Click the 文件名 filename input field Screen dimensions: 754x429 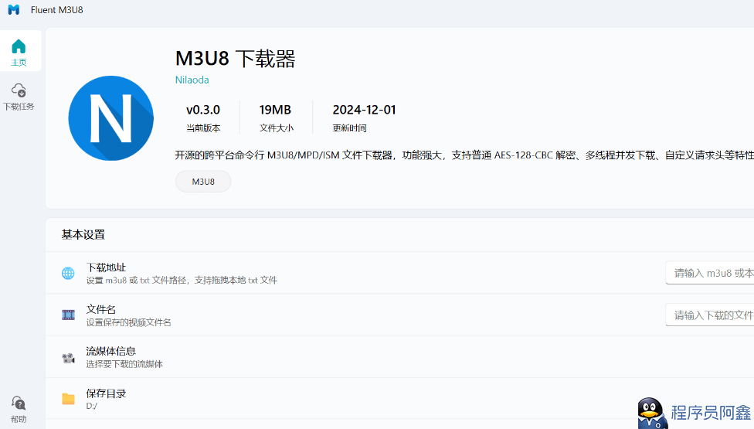coord(710,315)
